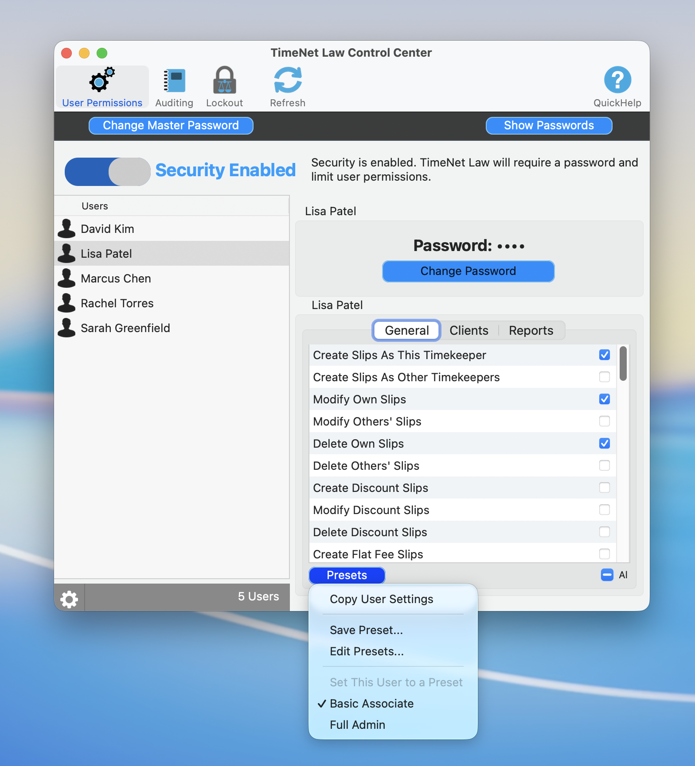
Task: Check Create Discount Slips
Action: click(605, 487)
